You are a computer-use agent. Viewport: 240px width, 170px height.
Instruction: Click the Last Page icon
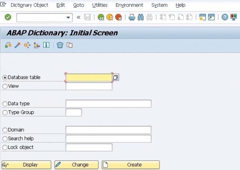click(x=189, y=17)
